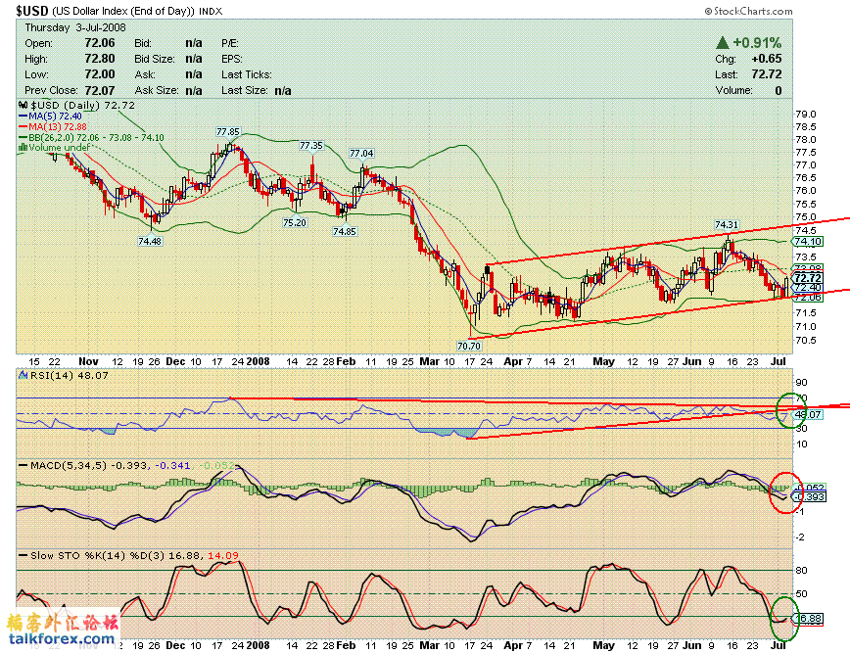Click the 72.72 last price axis tag

point(808,278)
